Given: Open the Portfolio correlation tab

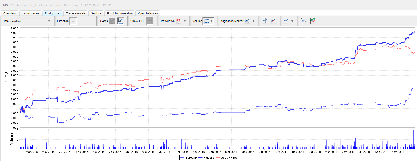Looking at the screenshot, I should point(120,13).
